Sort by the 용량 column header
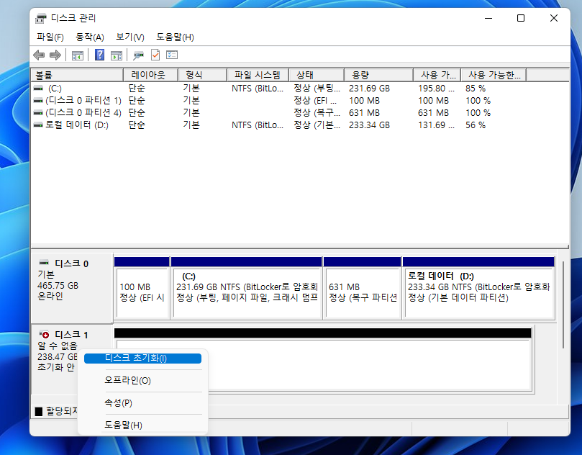The image size is (582, 455). click(x=378, y=75)
